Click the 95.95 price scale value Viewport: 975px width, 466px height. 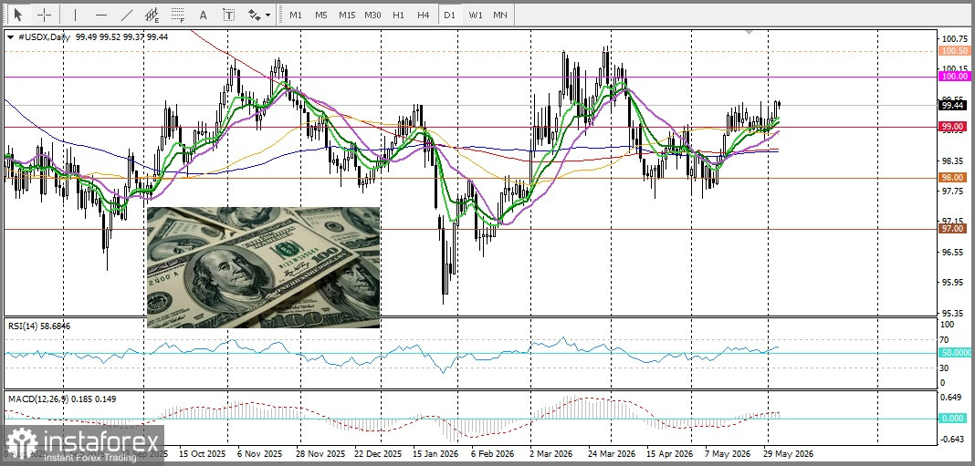pos(952,282)
